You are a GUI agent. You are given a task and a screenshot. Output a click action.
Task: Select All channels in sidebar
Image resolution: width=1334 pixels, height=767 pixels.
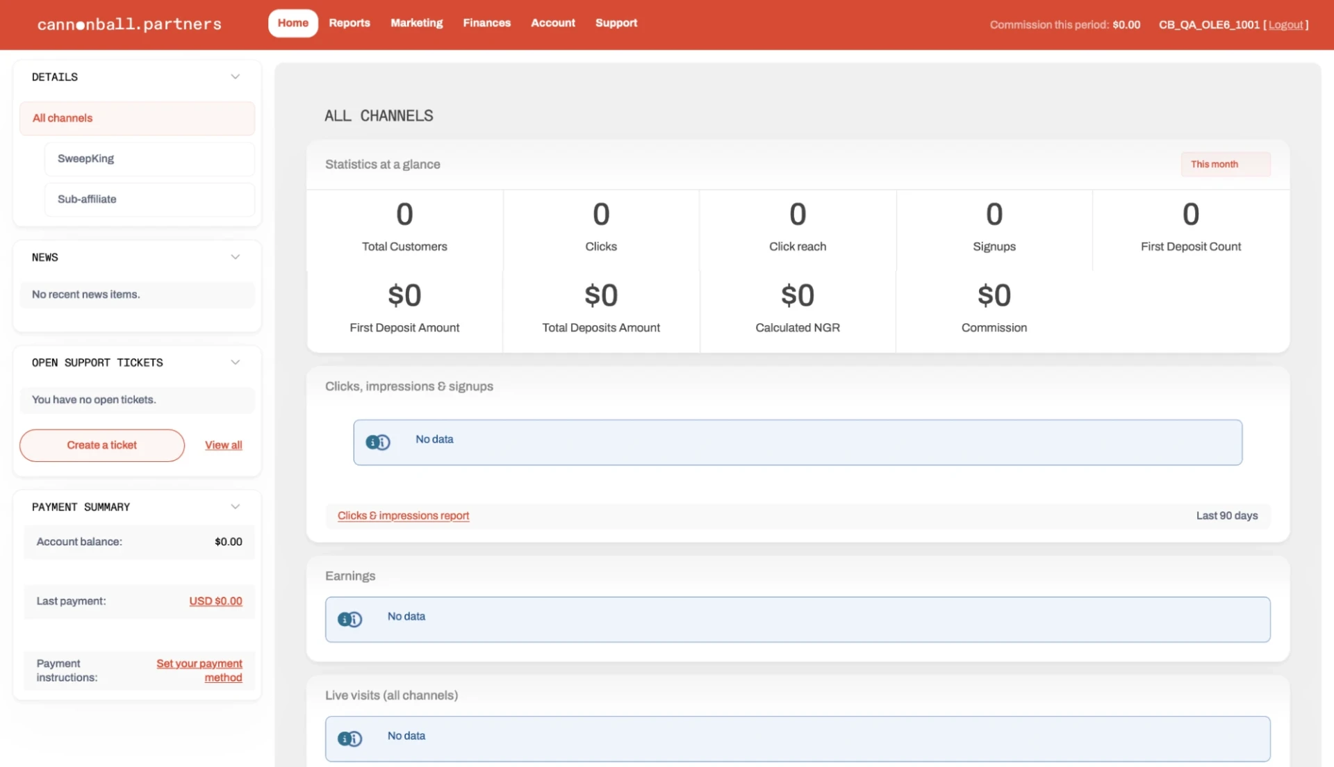pyautogui.click(x=137, y=118)
